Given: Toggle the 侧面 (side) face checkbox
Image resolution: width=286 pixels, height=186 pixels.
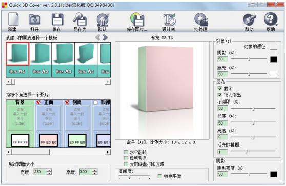Looking at the screenshot, I should click(67, 102).
